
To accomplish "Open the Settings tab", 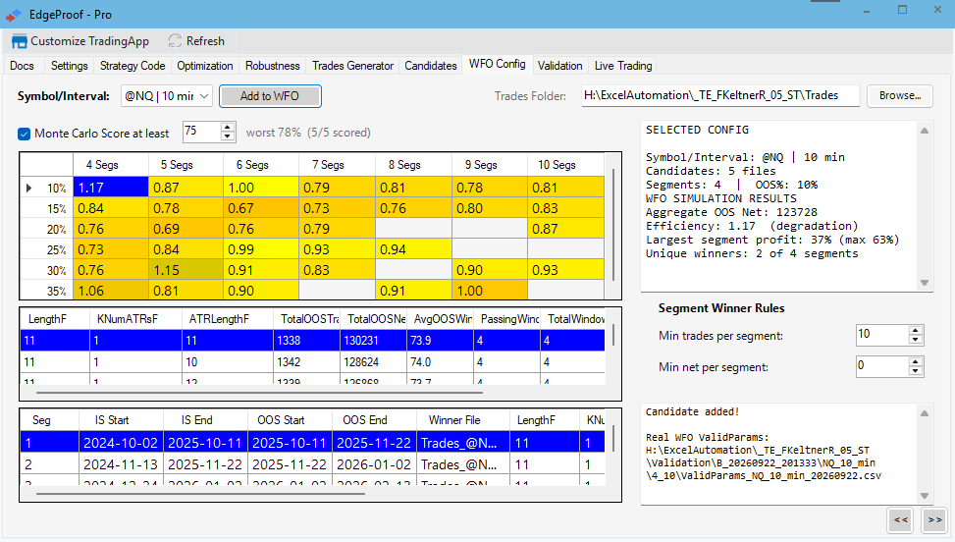I will pyautogui.click(x=69, y=66).
